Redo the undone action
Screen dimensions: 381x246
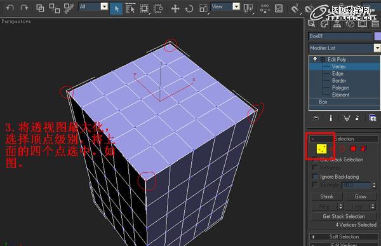24,8
